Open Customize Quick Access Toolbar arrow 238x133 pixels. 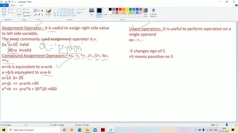[x=15, y=2]
